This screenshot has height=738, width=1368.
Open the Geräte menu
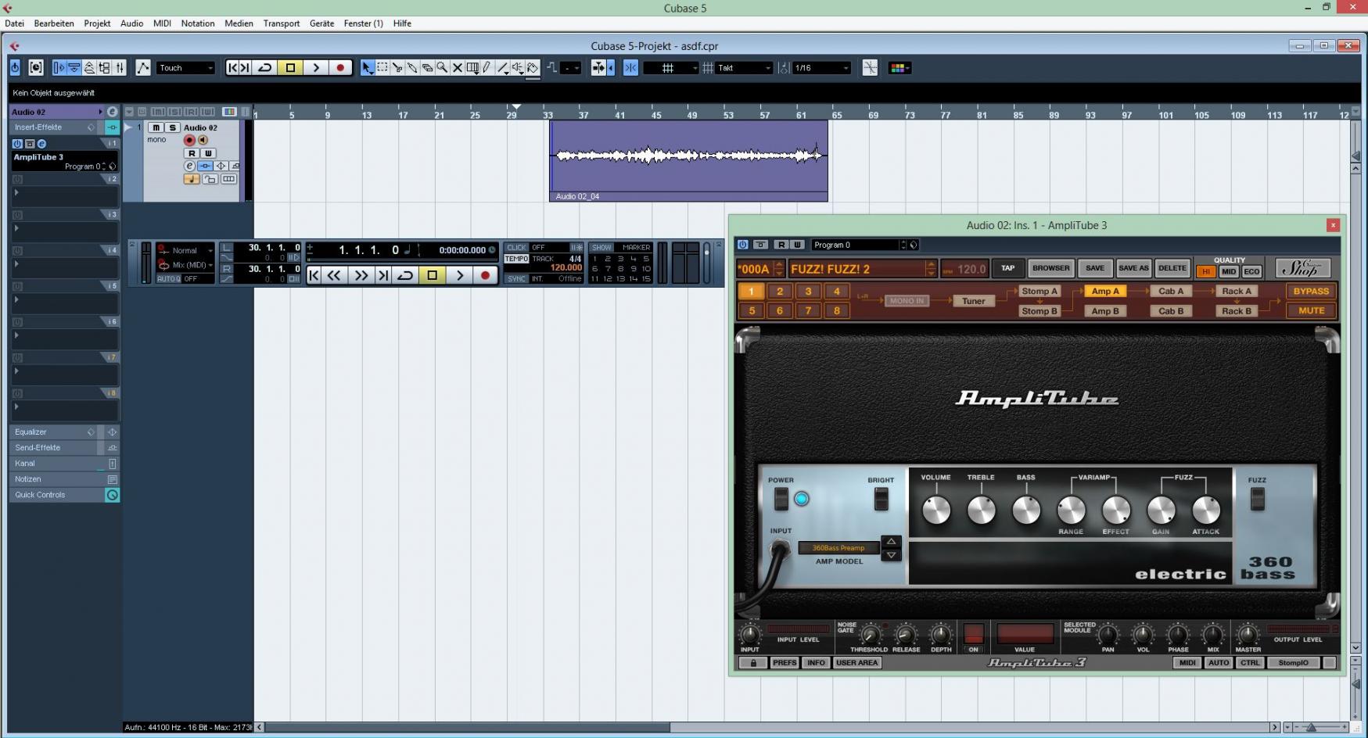tap(321, 23)
